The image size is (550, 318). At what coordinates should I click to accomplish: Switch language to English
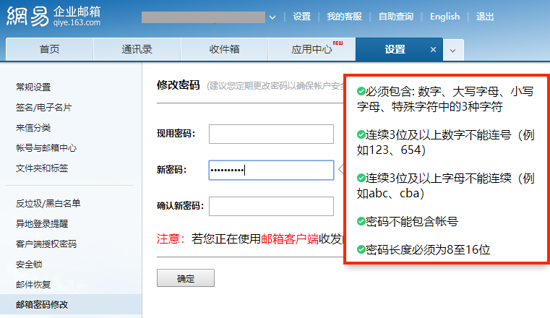[444, 17]
